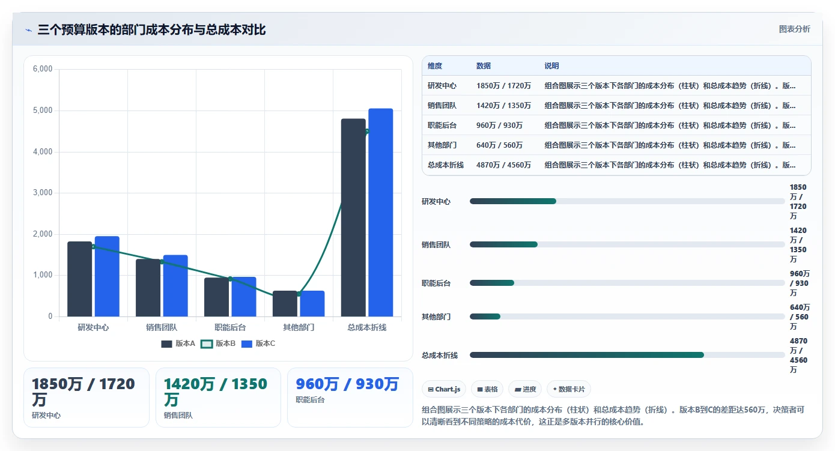Click the 其他部门 x-axis label on the chart
Screen dimensions: 835x451
pos(299,327)
